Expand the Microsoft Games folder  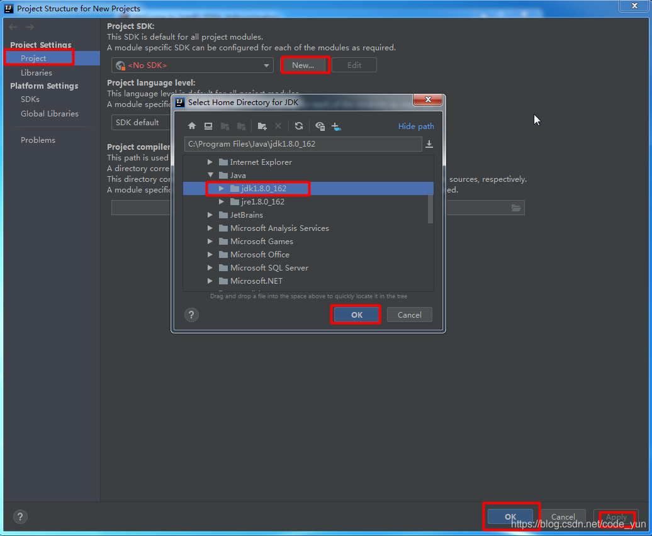[x=210, y=242]
